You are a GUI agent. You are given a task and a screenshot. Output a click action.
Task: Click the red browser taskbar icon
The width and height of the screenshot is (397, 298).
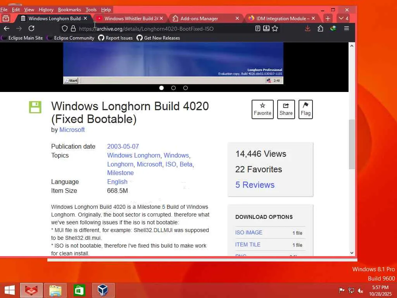pyautogui.click(x=31, y=290)
